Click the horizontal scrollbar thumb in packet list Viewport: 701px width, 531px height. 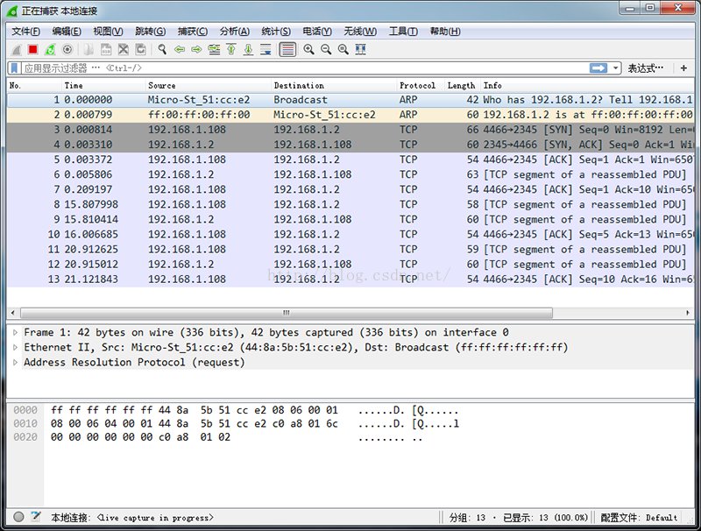[287, 313]
